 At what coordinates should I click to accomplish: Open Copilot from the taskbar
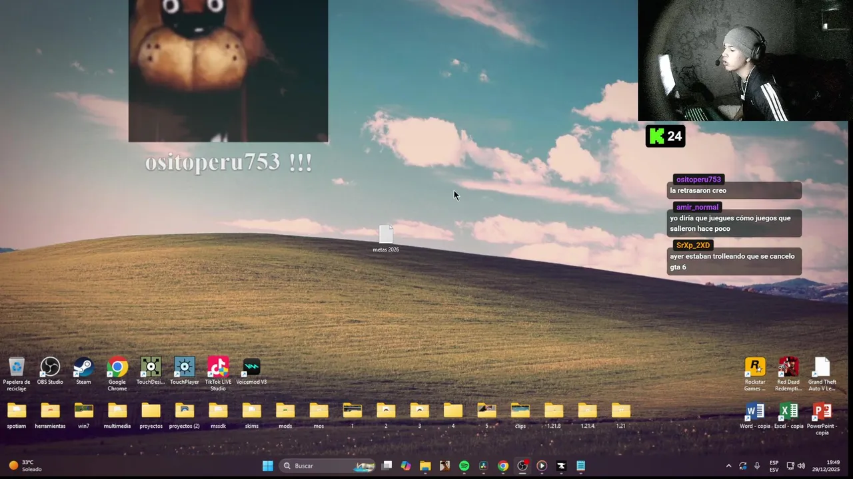pyautogui.click(x=406, y=466)
